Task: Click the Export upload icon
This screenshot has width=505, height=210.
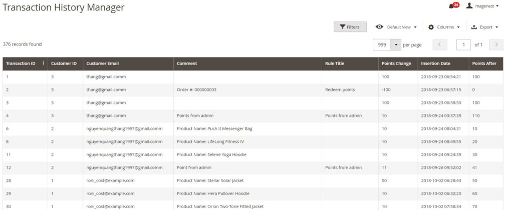Action: (474, 27)
